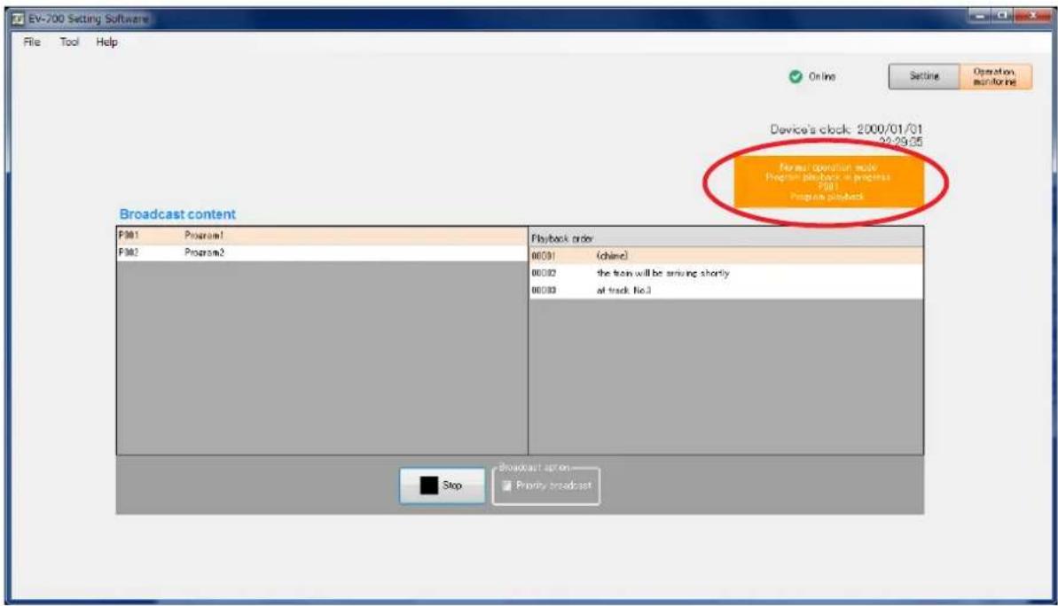Select P002 Program2 in Broadcast content
The height and width of the screenshot is (606, 1058).
(x=322, y=252)
